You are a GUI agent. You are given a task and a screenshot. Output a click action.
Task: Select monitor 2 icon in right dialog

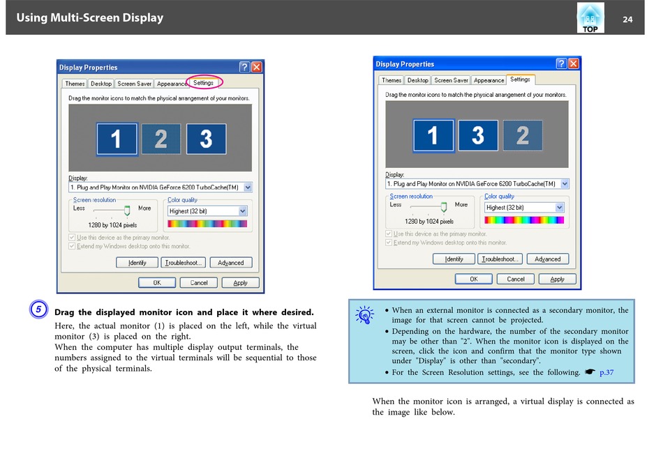tap(523, 136)
